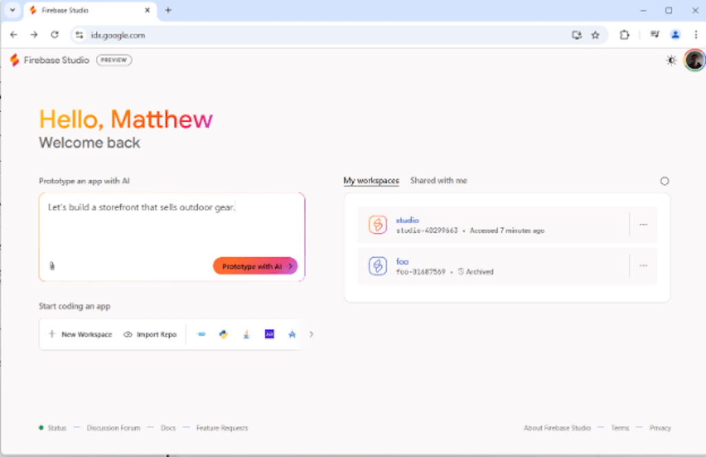Click the Prototype with AI button
This screenshot has width=706, height=457.
pos(254,265)
